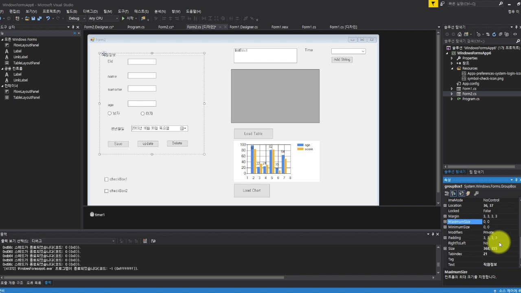
Task: Click the Save All toolbar icon
Action: [39, 18]
